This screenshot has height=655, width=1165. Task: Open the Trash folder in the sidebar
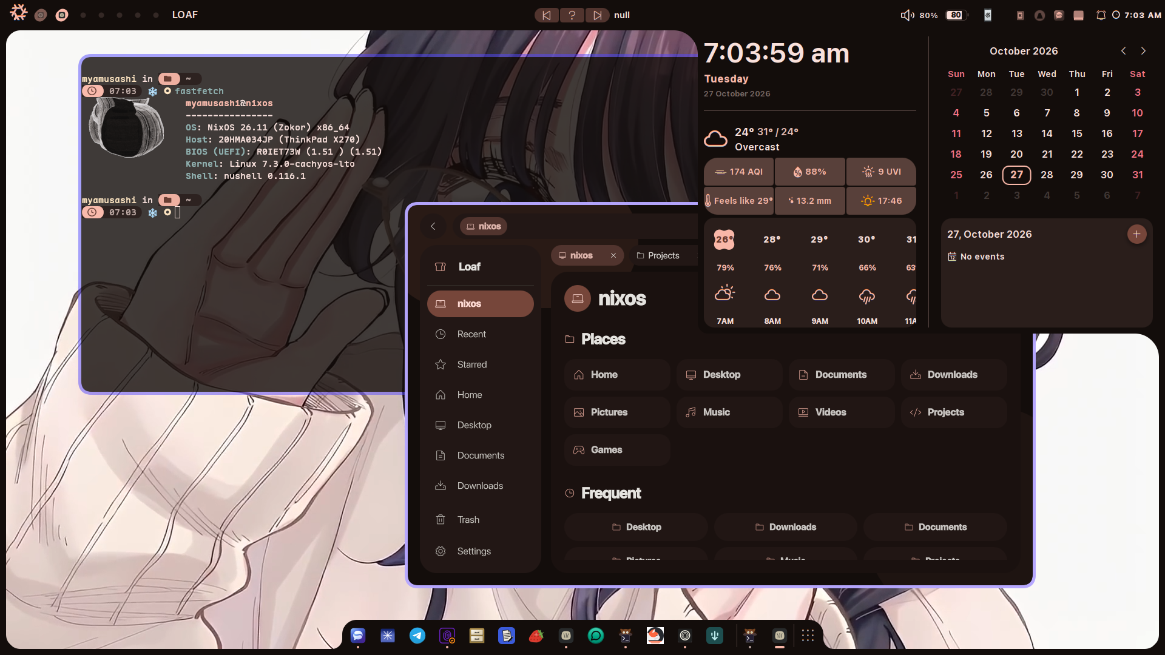[x=480, y=520]
